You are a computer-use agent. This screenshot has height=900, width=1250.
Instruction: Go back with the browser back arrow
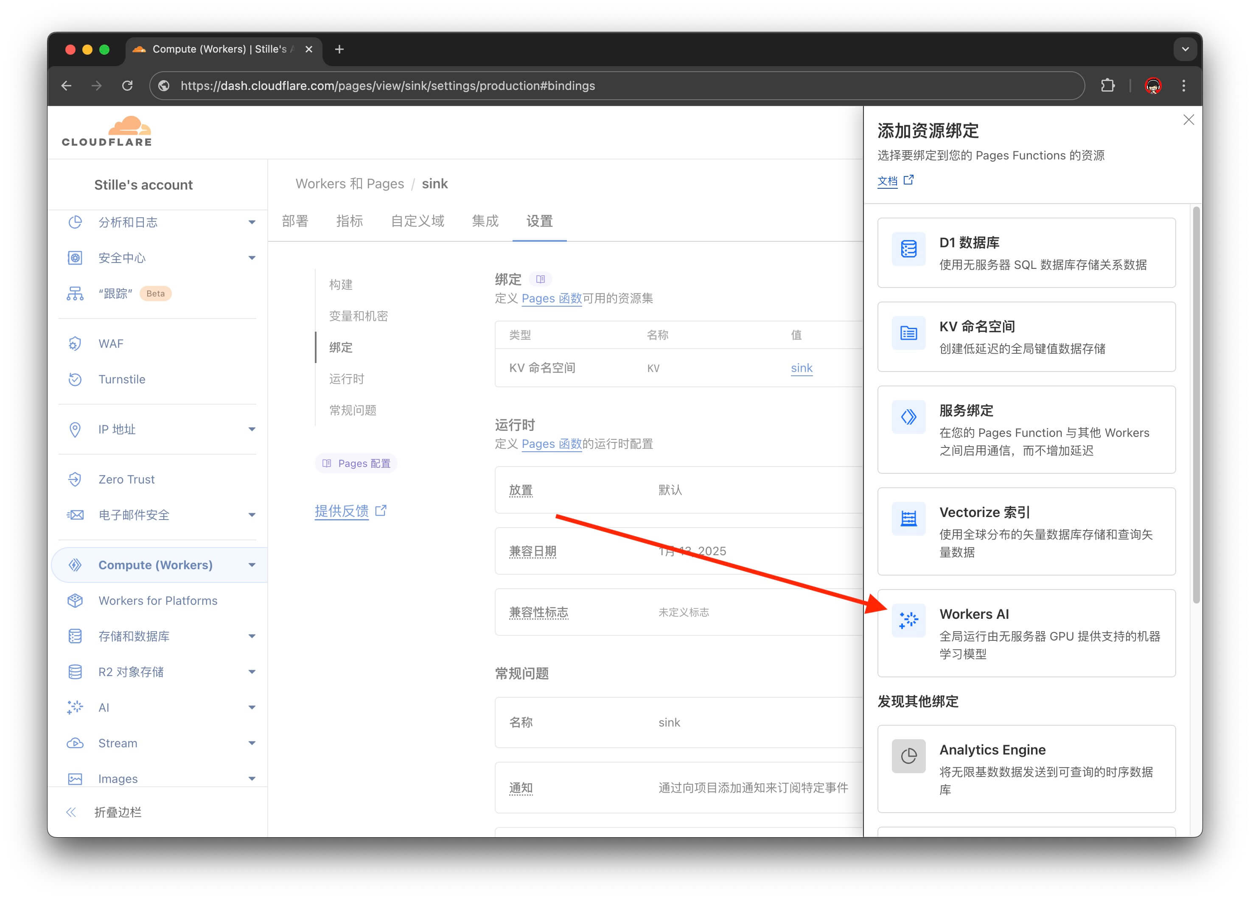67,86
